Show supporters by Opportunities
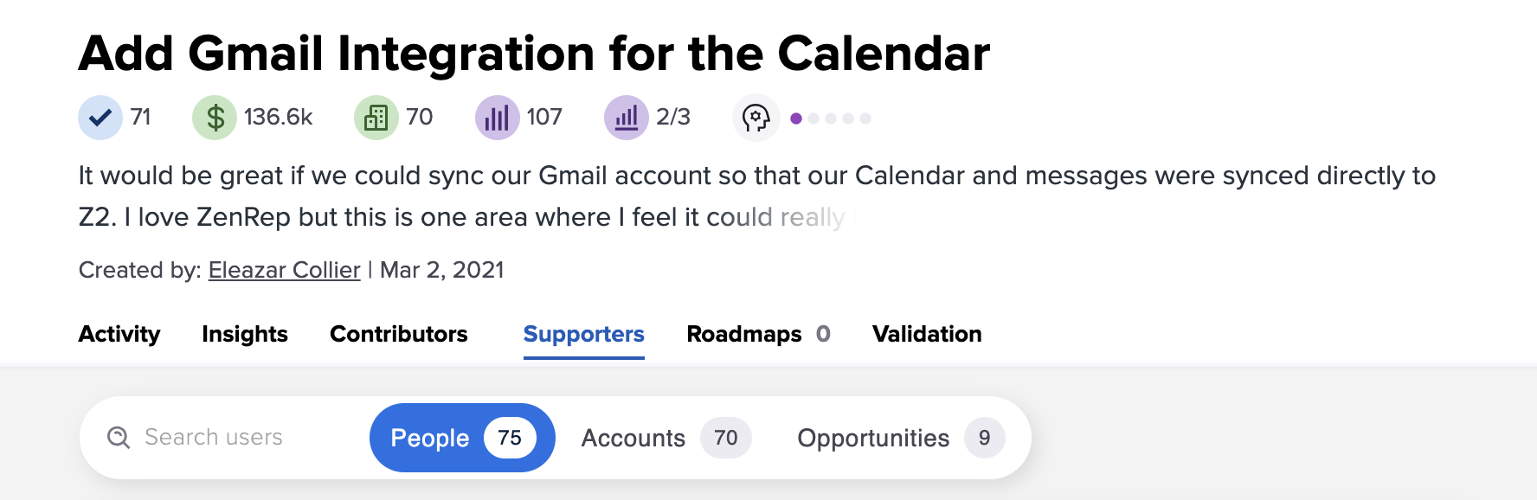The image size is (1537, 500). click(900, 438)
